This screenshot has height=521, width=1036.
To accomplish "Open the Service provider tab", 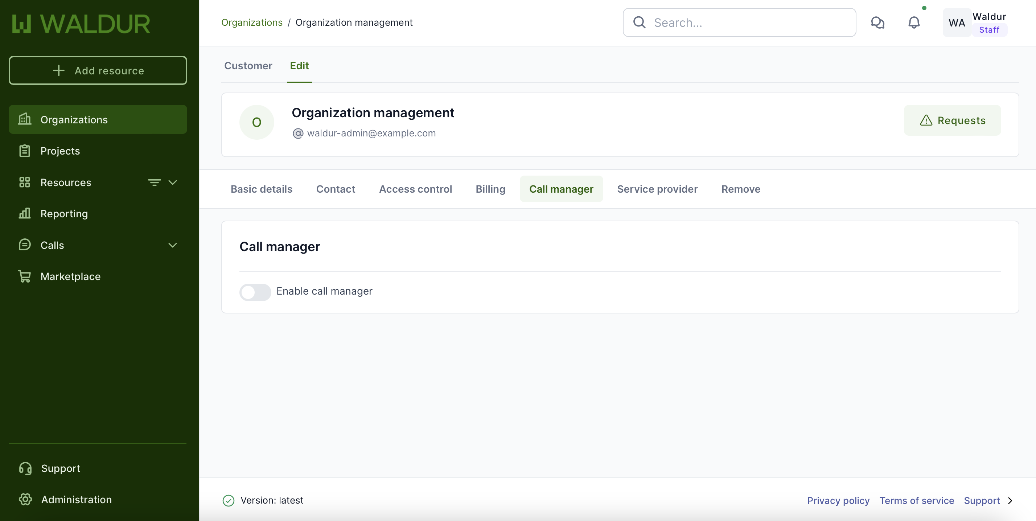I will click(x=657, y=189).
